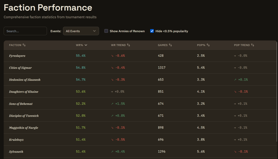Sort table by GAMES arrows icon
The image size is (278, 159).
coord(170,45)
